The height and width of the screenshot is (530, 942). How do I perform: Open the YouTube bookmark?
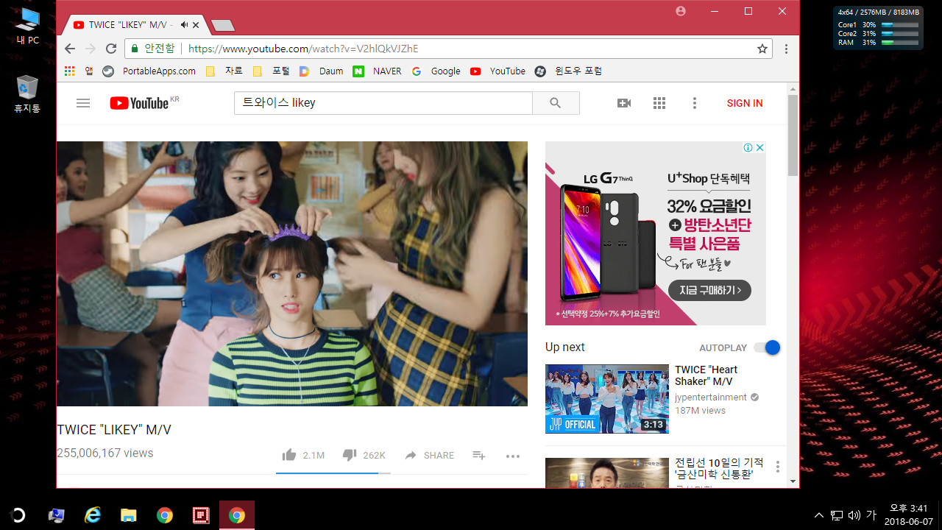497,71
